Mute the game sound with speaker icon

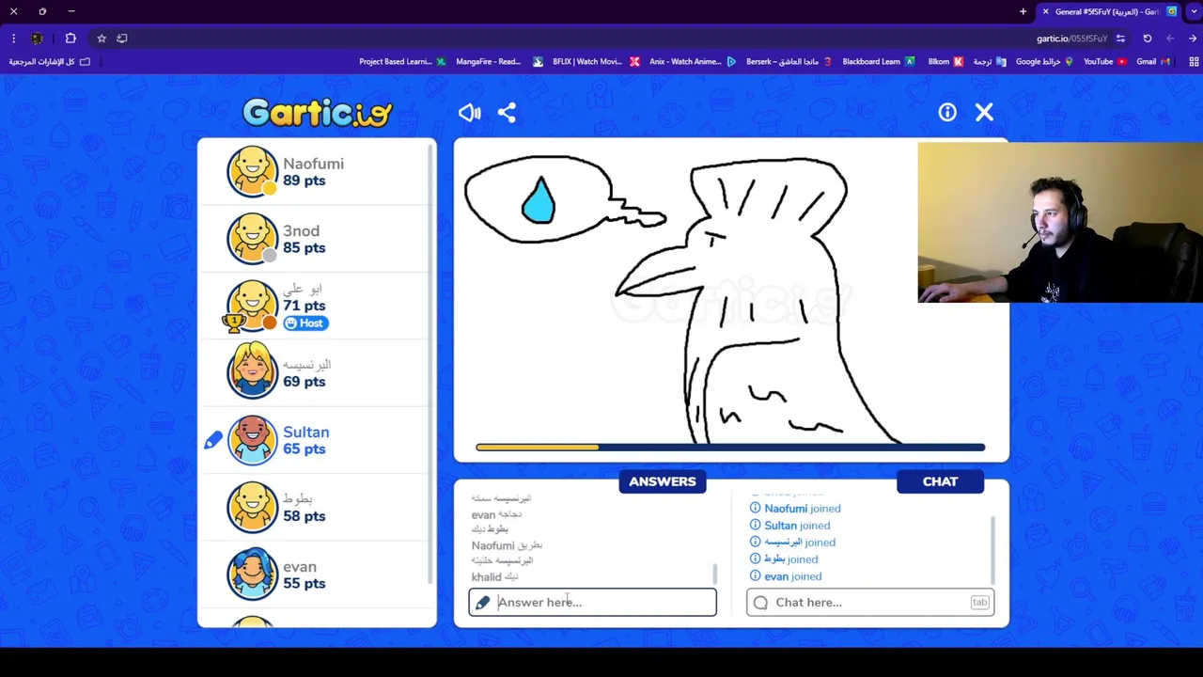(469, 113)
